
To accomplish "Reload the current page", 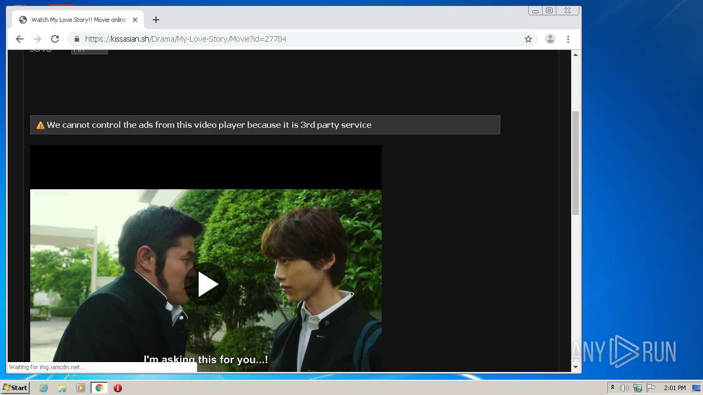I will 55,39.
